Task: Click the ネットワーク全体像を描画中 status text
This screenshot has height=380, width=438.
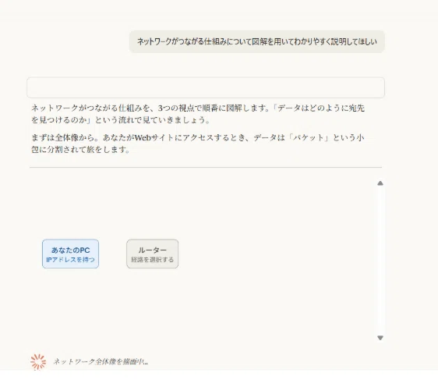Action: click(101, 361)
